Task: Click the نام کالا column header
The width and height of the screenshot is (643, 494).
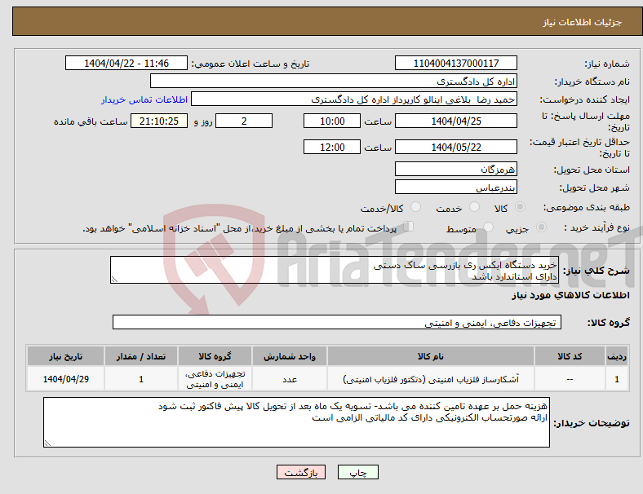Action: [431, 356]
